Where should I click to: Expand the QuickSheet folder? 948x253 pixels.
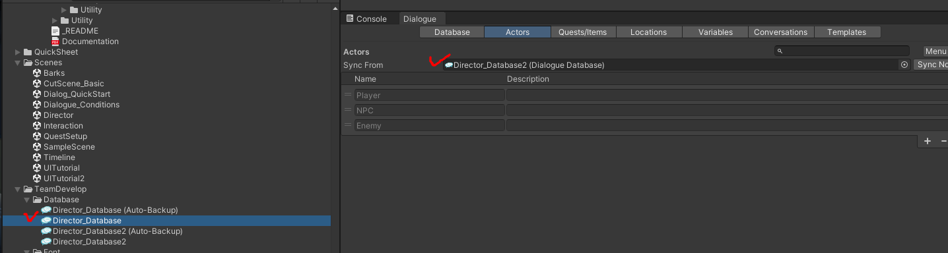pos(18,52)
